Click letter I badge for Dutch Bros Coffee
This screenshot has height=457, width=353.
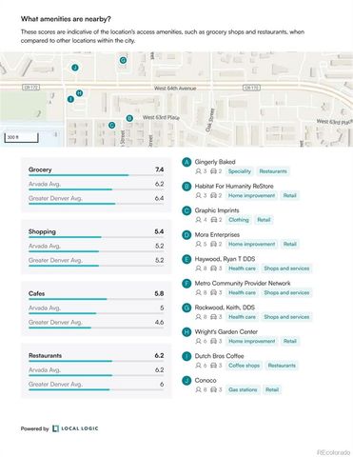[x=186, y=356]
